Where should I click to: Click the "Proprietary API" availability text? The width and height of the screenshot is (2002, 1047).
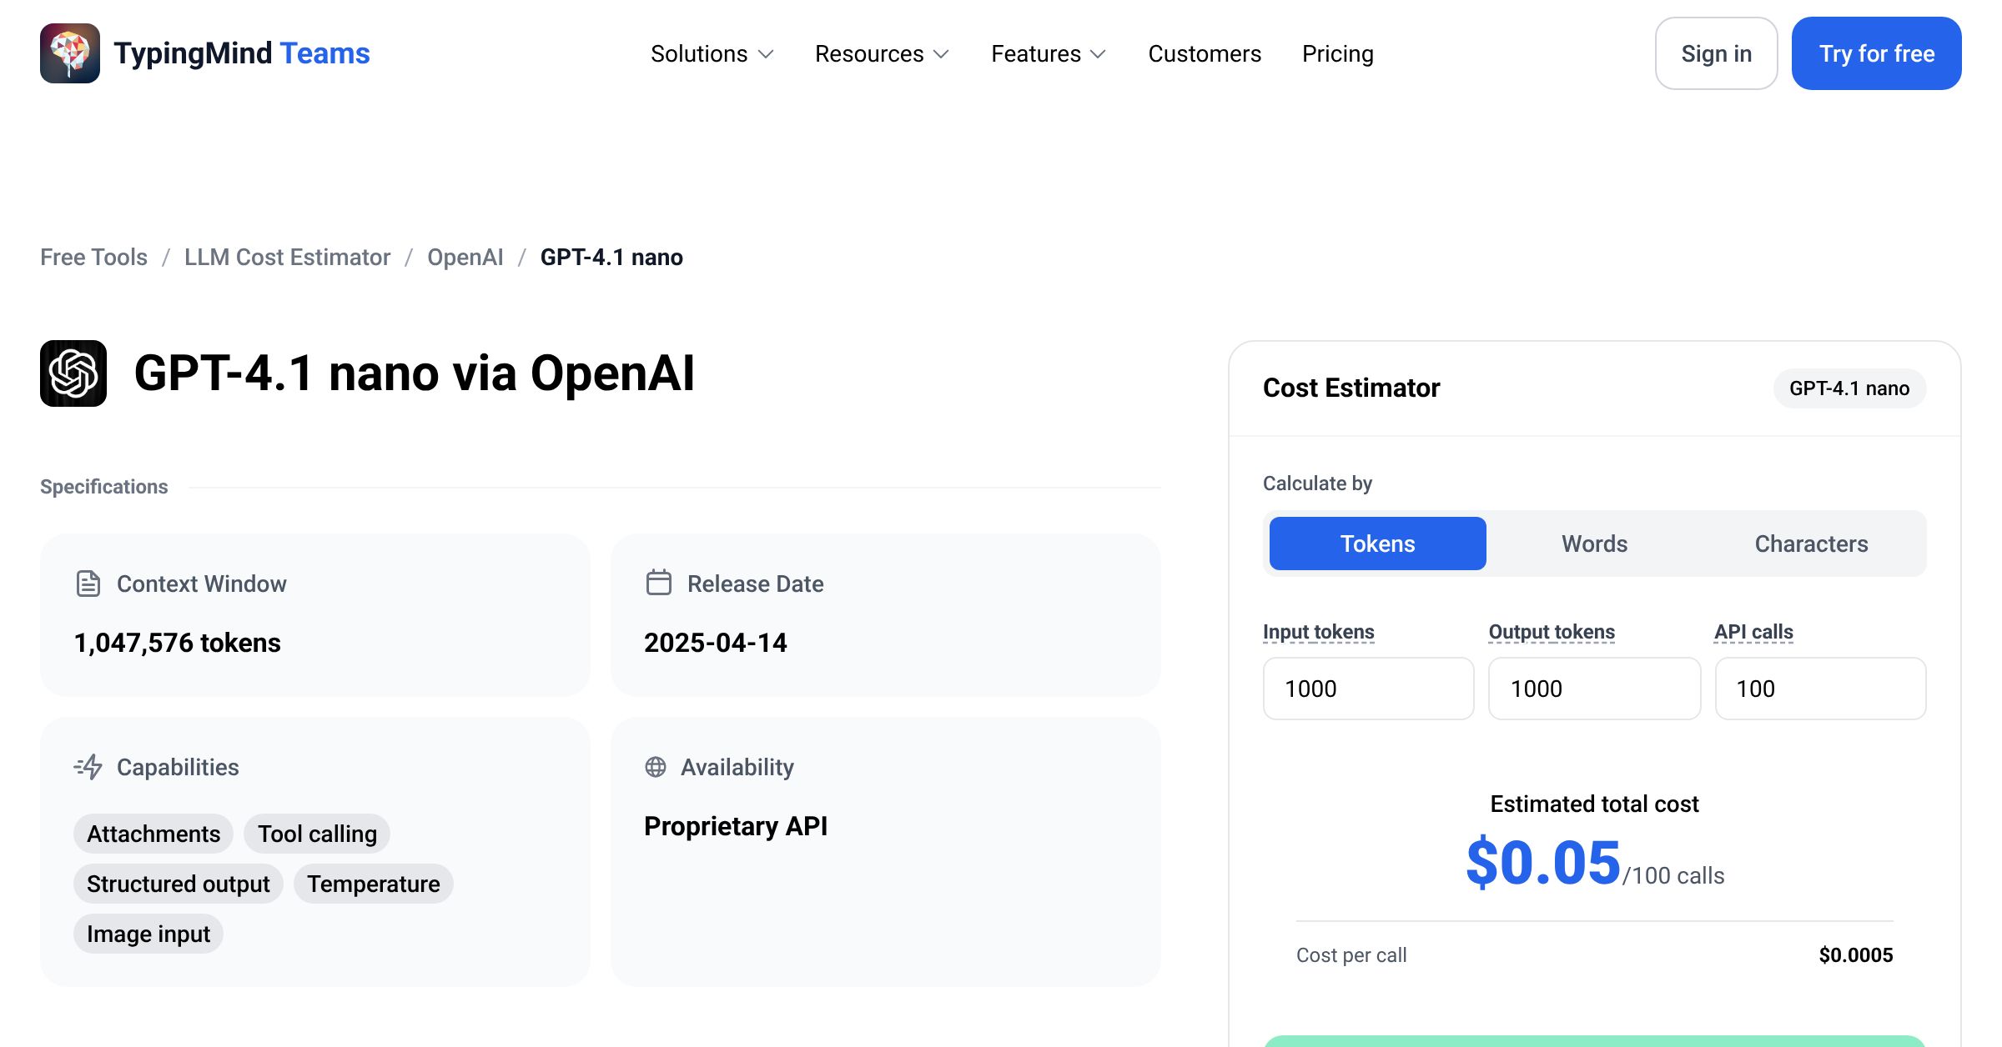[x=736, y=826]
